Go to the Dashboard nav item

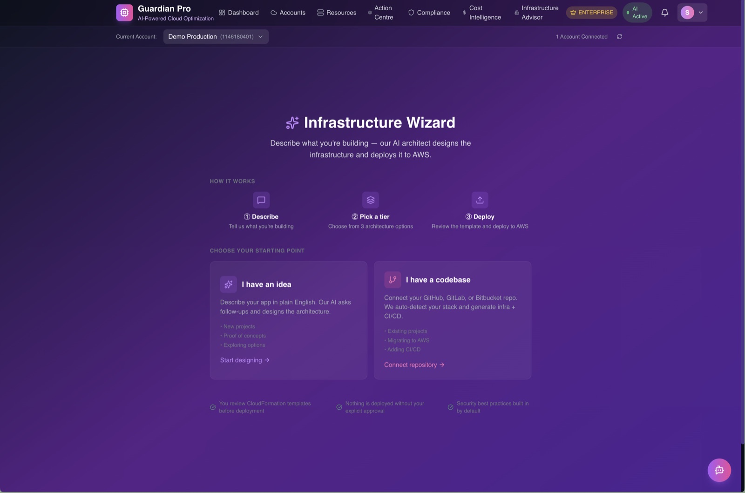pos(239,13)
